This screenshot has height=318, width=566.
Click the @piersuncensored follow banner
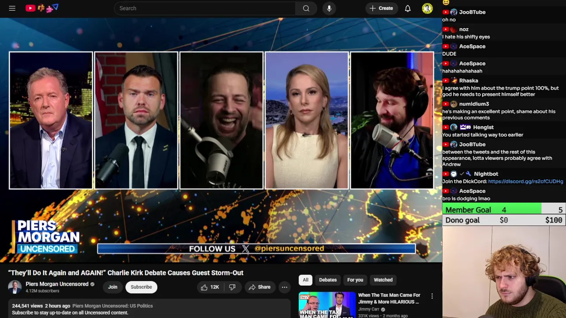point(256,249)
